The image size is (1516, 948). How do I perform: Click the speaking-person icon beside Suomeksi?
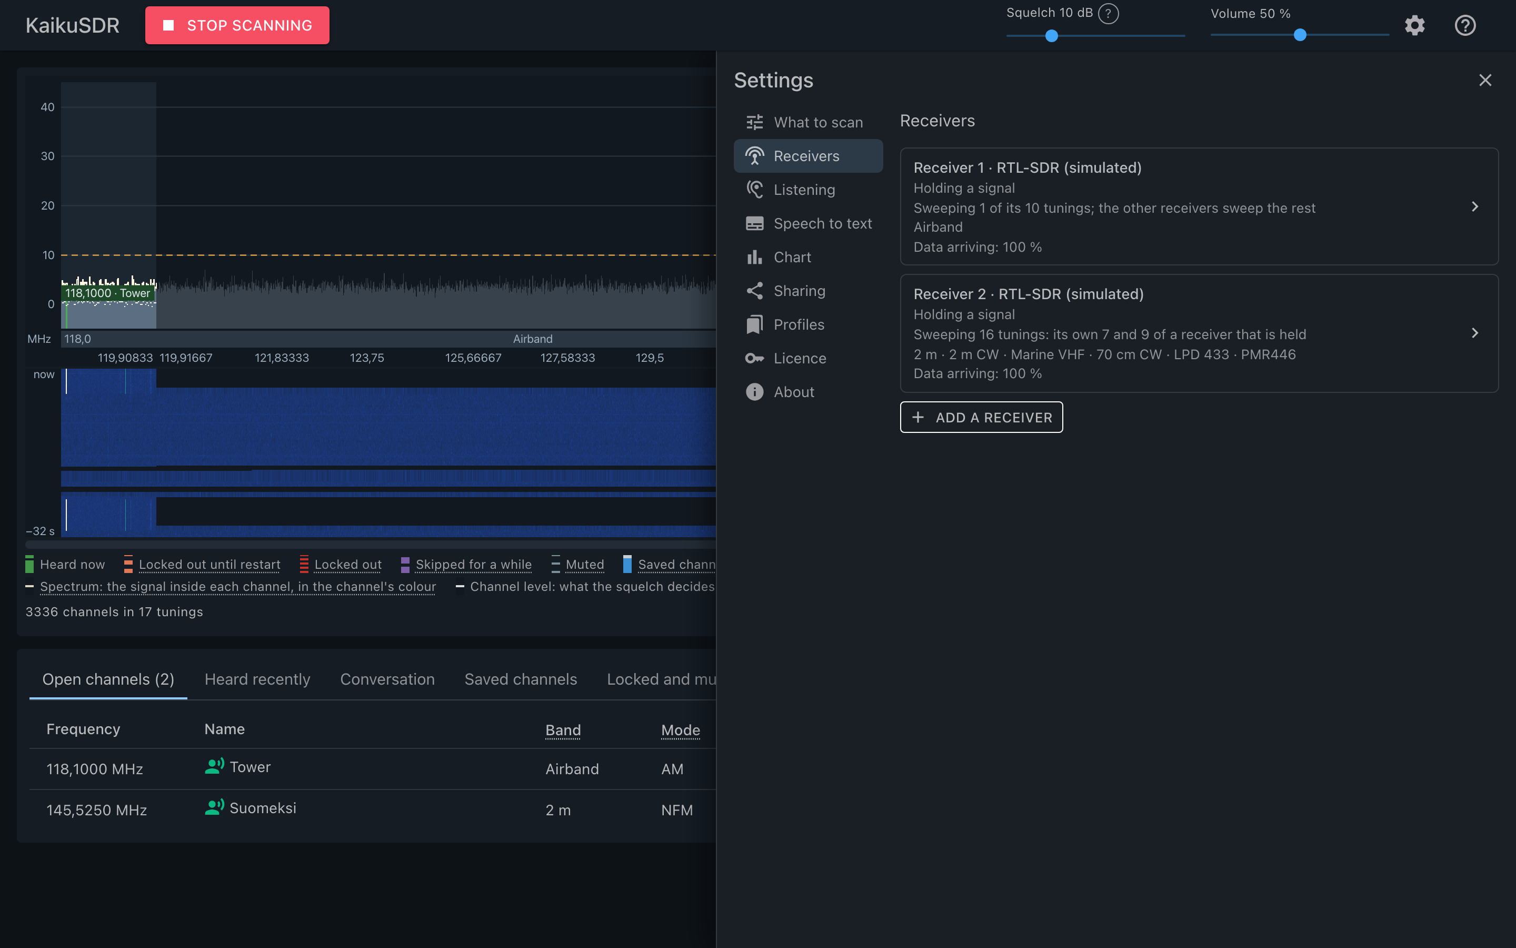(214, 807)
